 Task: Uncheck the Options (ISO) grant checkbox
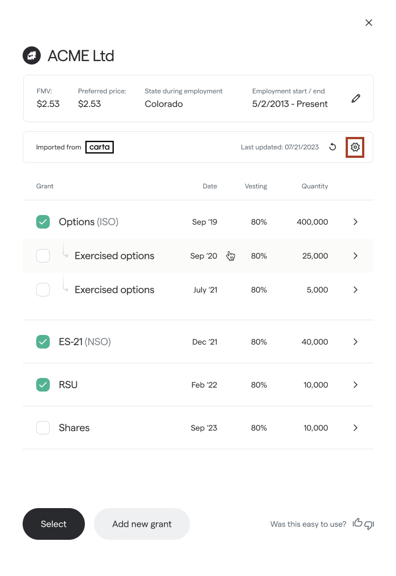point(43,222)
